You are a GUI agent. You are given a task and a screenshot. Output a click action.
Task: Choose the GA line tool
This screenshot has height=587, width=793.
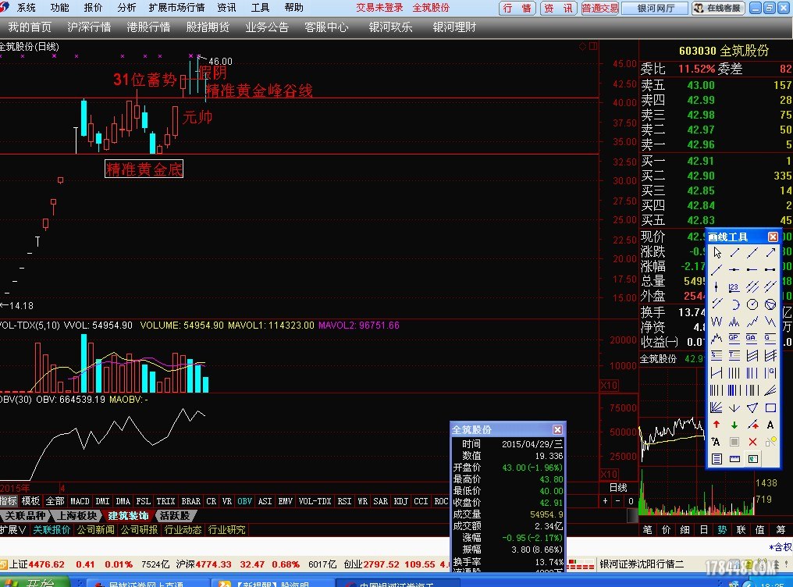pyautogui.click(x=752, y=338)
